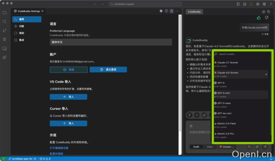Select the 集成 settings category
The image size is (275, 161).
coord(27,40)
